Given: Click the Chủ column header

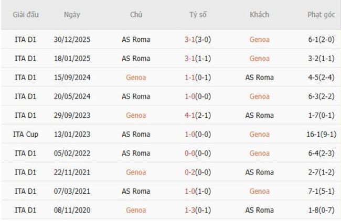Looking at the screenshot, I should click(x=136, y=15).
